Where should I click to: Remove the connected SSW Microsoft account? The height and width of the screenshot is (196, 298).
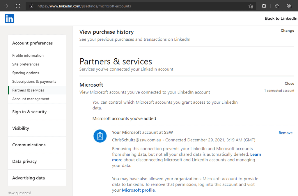click(285, 133)
